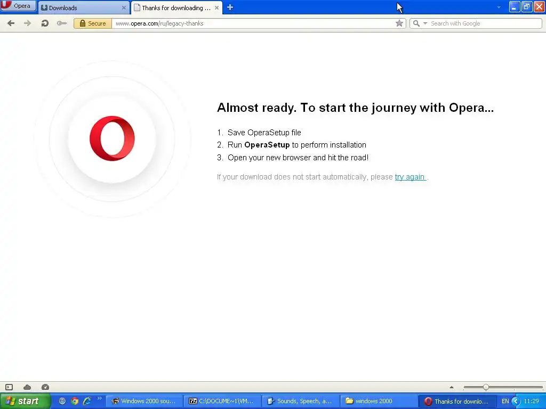Minimize the Opera window

pyautogui.click(x=514, y=6)
